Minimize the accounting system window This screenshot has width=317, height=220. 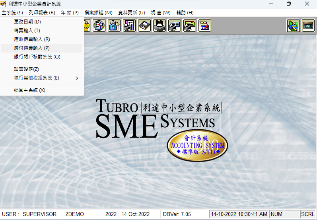tap(271, 4)
